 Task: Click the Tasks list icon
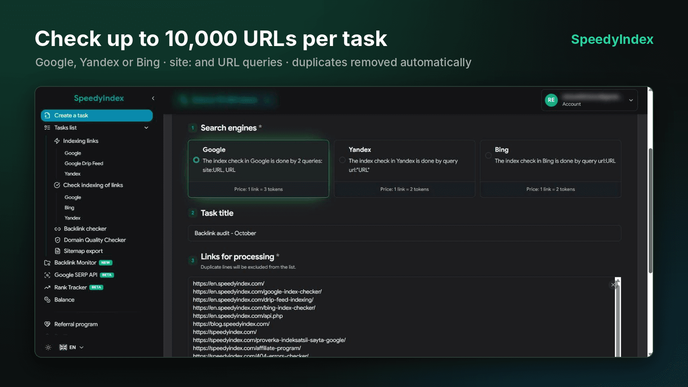click(47, 128)
